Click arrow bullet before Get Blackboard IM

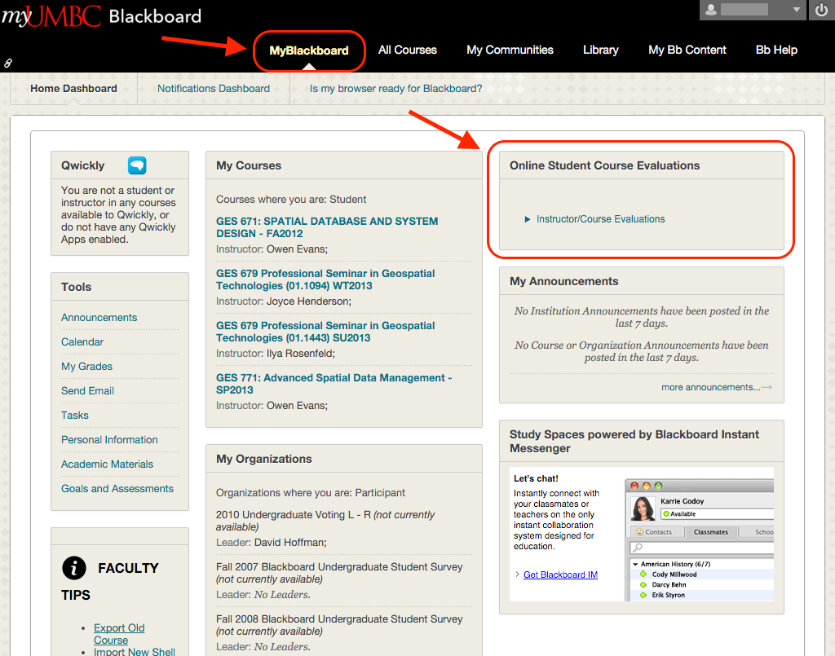coord(517,575)
